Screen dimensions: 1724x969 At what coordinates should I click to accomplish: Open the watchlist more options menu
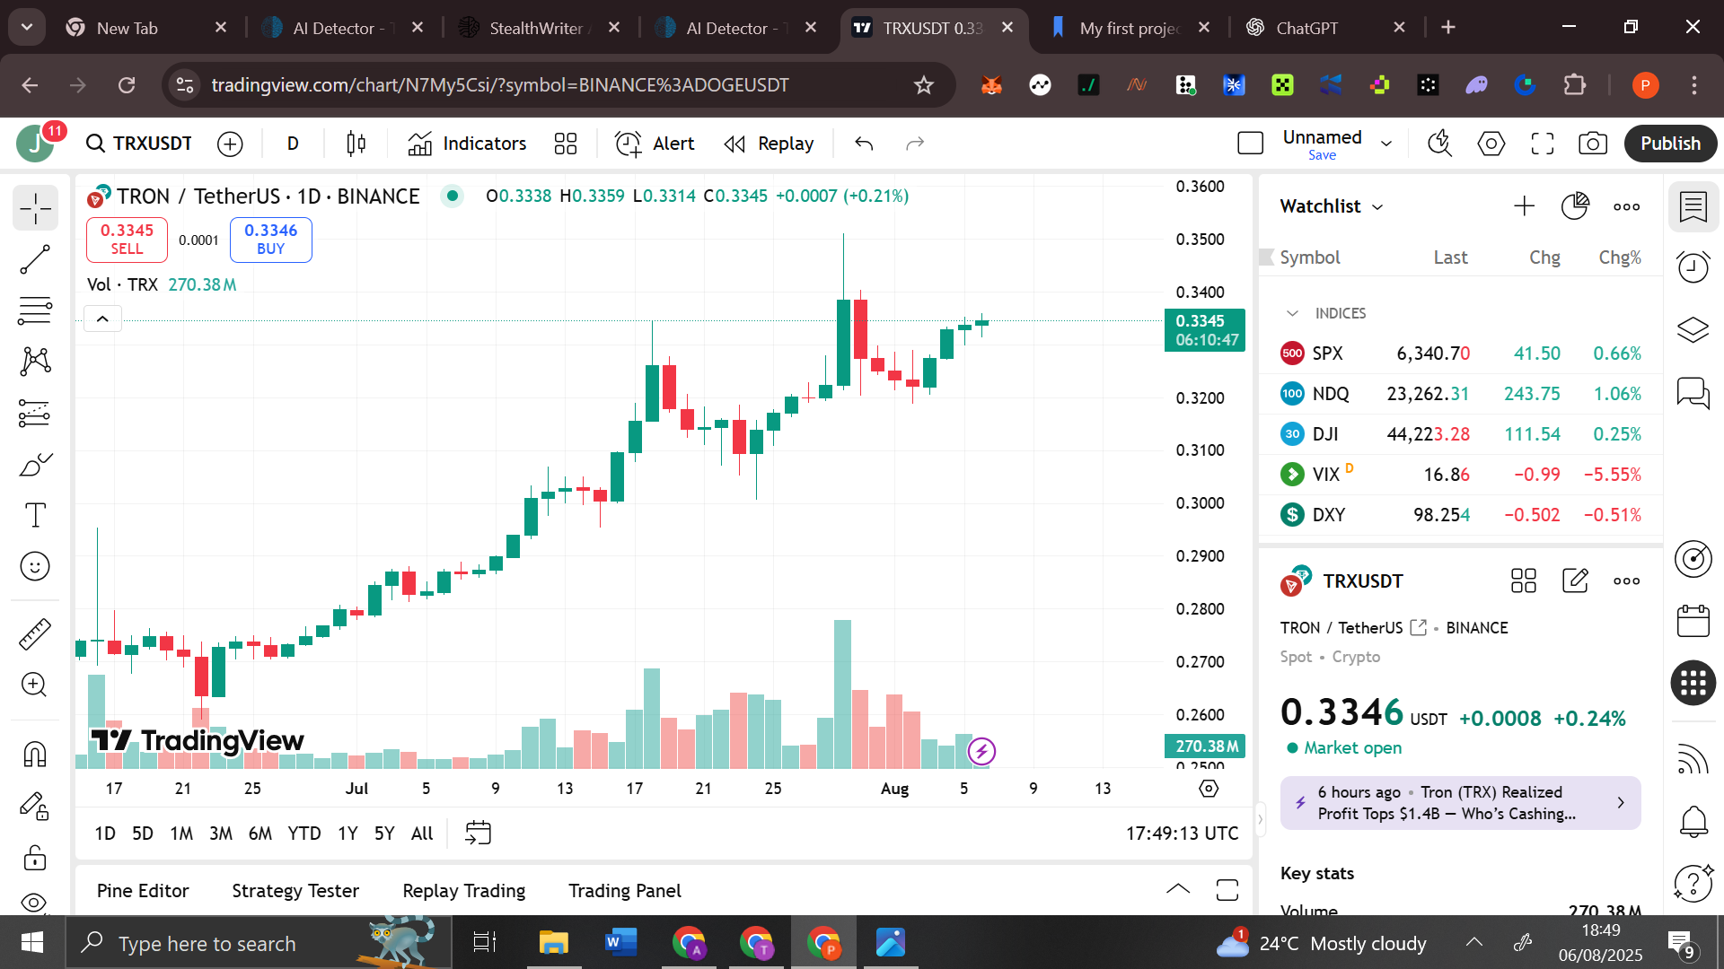[x=1626, y=206]
